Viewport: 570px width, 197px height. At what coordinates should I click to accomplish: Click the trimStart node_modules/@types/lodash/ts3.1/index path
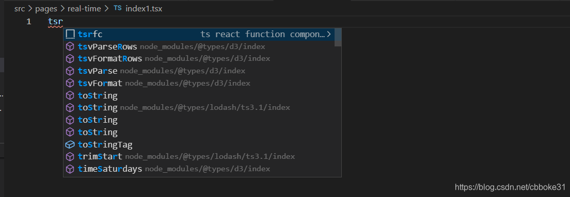(x=210, y=157)
